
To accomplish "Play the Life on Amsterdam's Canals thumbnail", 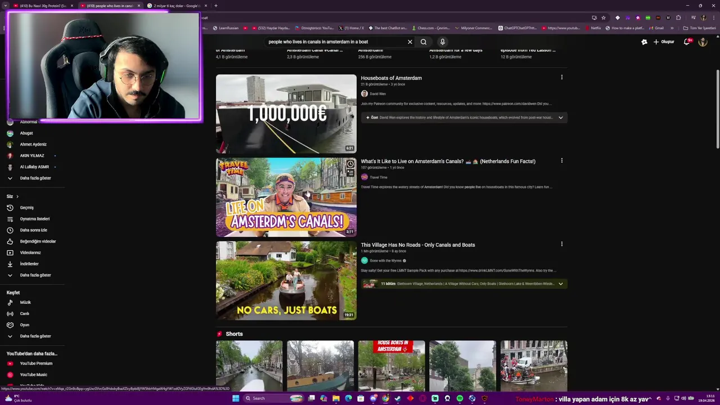I will pos(286,197).
